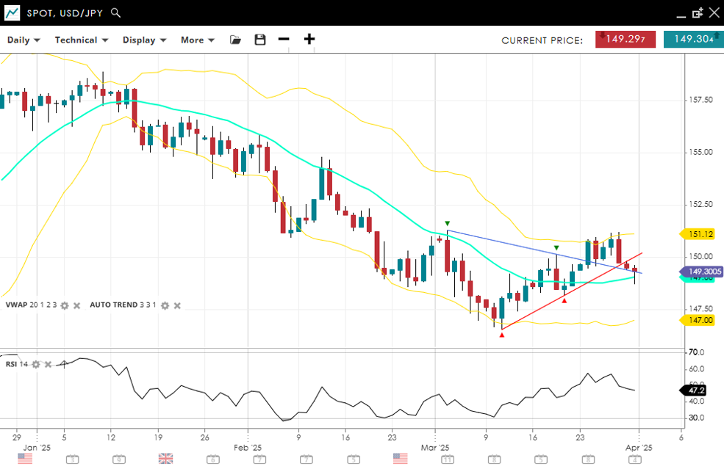Open saved chart with folder icon
The height and width of the screenshot is (469, 724).
point(235,40)
